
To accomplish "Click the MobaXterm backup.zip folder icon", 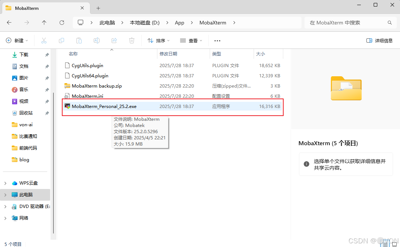I will click(x=67, y=86).
